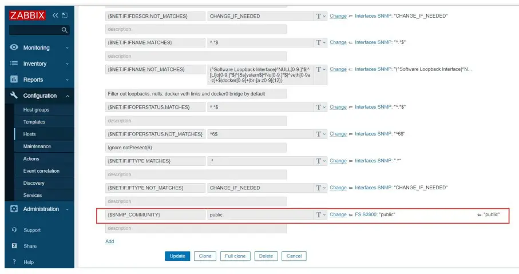Open the Help link
This screenshot has height=274, width=519.
pos(29,262)
